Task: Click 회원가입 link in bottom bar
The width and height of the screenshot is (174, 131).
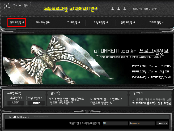Action: point(74,123)
